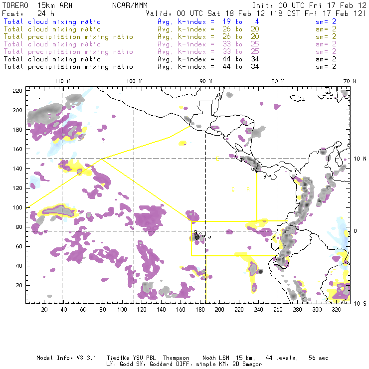The height and width of the screenshot is (369, 369).
Task: Click "Avg. k-index = 33 to 25" in the purple precipitation row
Action: pyautogui.click(x=208, y=52)
